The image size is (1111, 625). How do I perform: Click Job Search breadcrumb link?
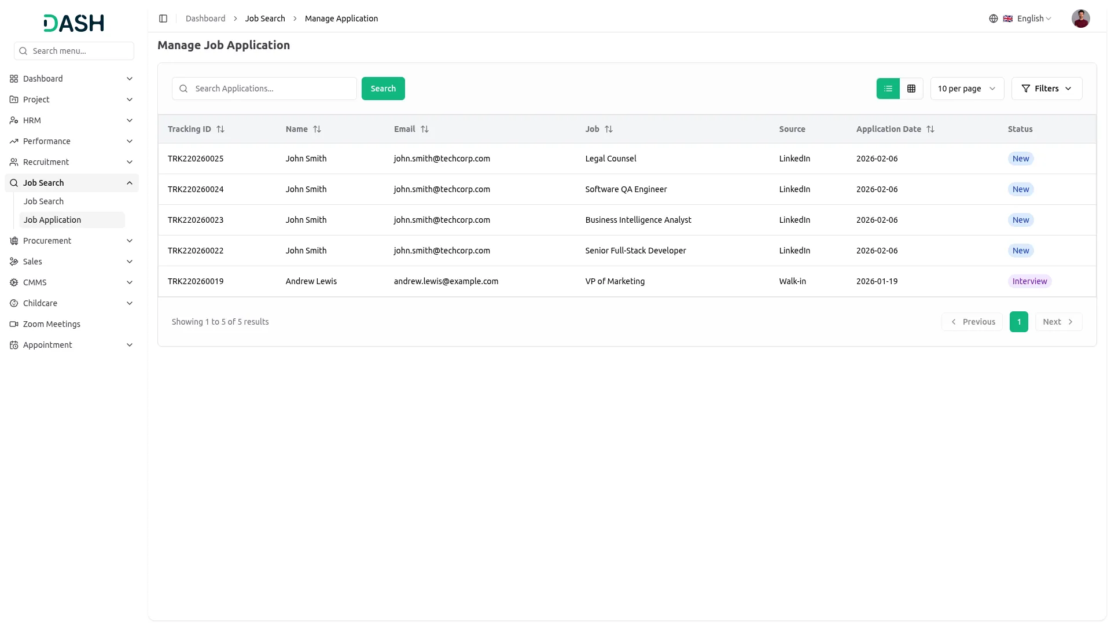[265, 19]
